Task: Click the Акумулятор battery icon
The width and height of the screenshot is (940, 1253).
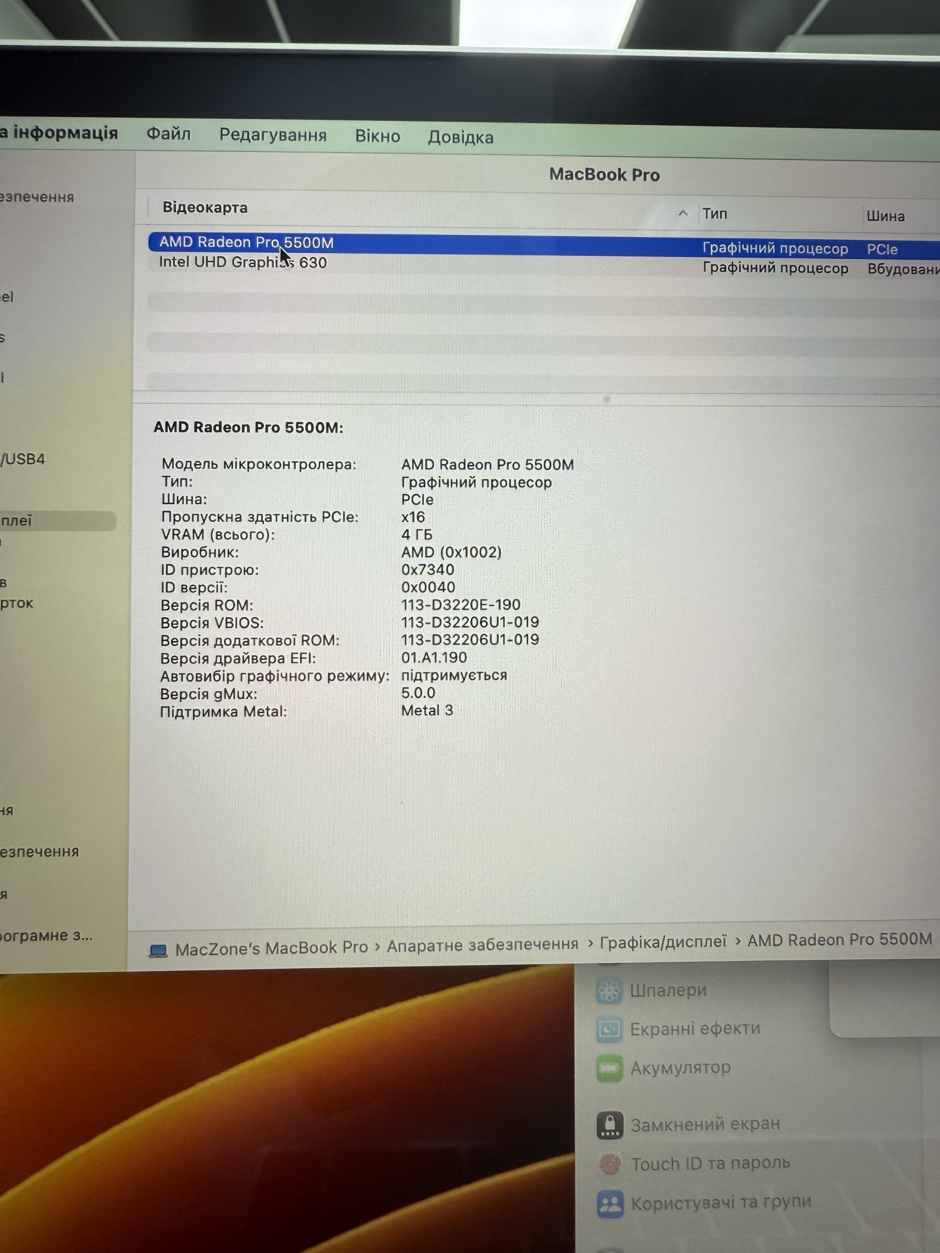Action: click(x=610, y=1068)
